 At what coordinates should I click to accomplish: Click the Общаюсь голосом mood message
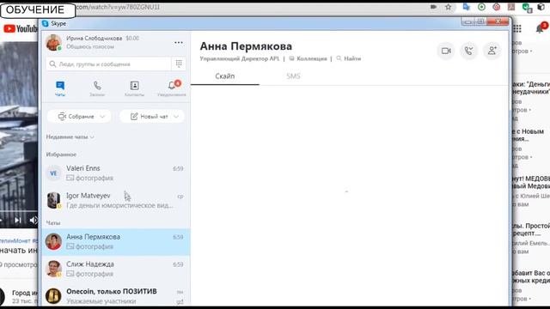(90, 46)
